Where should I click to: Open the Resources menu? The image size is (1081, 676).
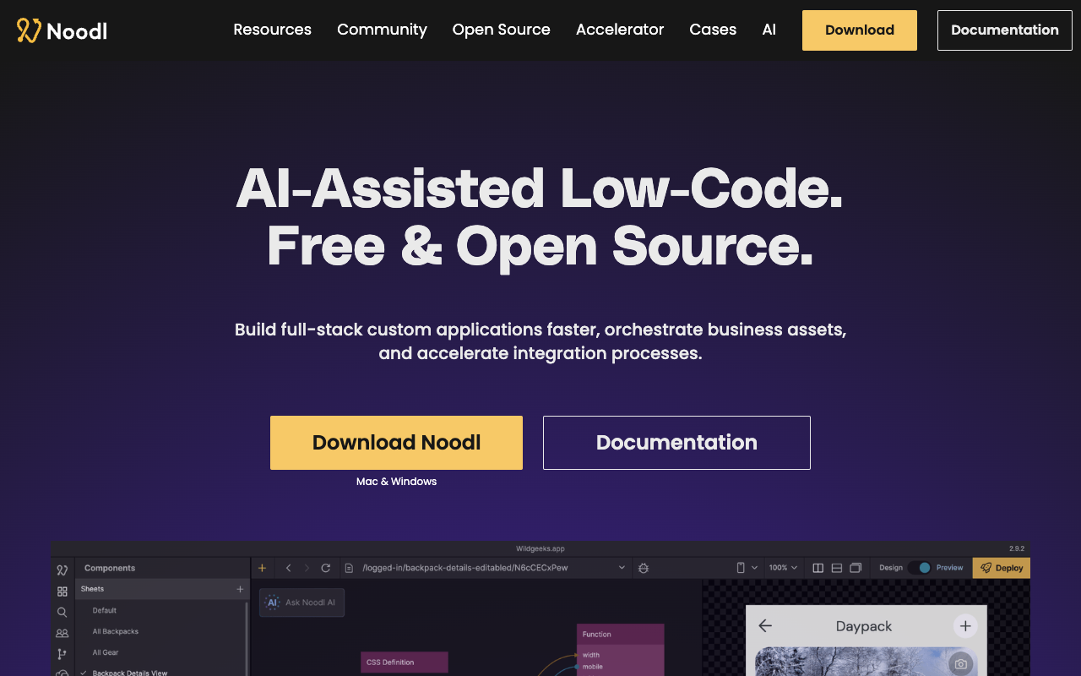click(x=272, y=30)
